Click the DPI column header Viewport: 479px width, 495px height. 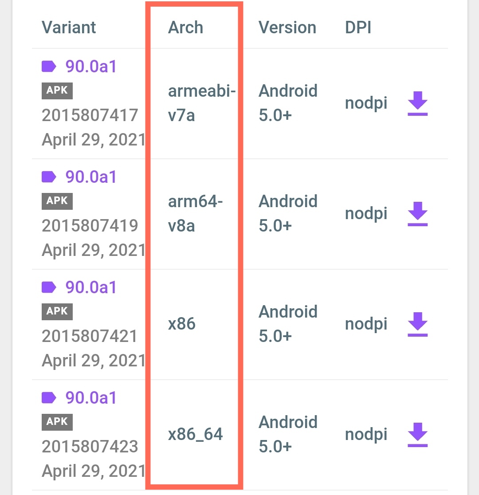[x=358, y=27]
